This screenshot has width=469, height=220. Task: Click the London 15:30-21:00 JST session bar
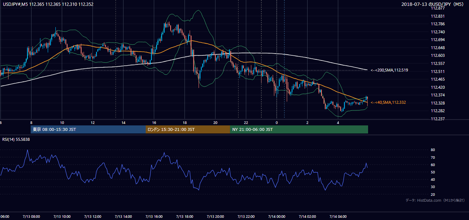188,129
